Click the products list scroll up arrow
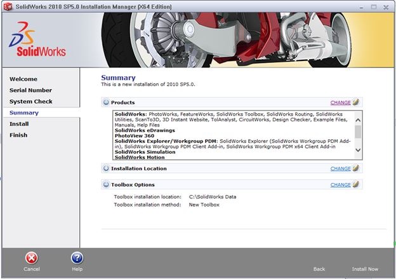The width and height of the screenshot is (396, 279). click(x=358, y=120)
